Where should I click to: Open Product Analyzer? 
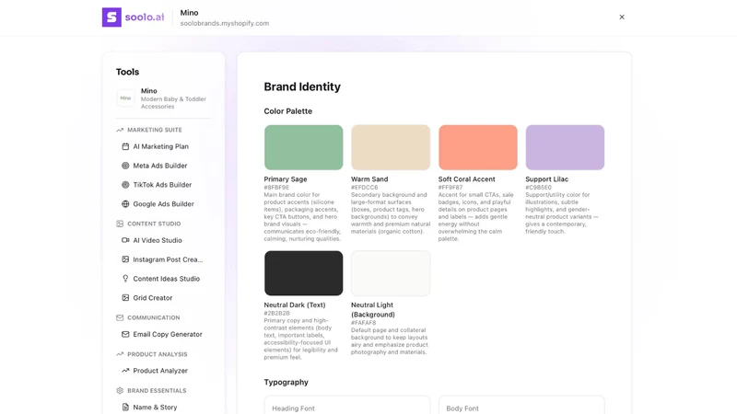tap(160, 371)
